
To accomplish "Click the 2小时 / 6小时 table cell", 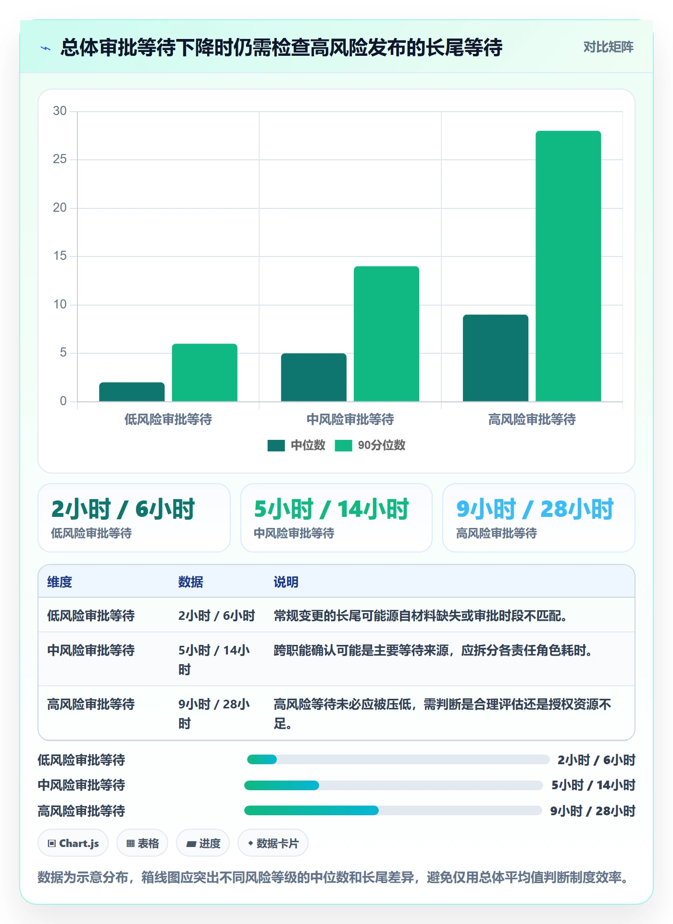I will pos(216,616).
